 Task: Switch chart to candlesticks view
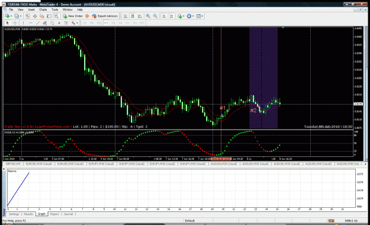click(x=133, y=16)
